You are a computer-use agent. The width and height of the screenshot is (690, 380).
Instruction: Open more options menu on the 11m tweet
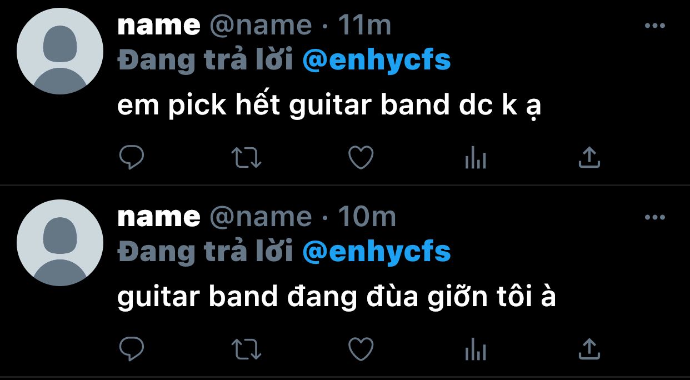(654, 26)
